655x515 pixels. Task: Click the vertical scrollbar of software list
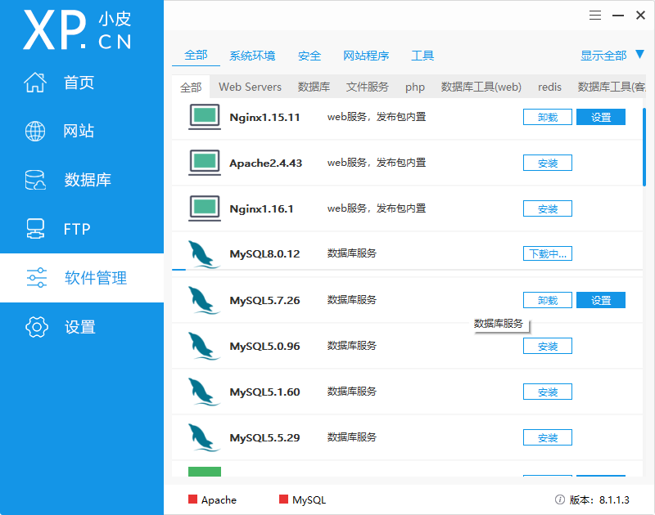pyautogui.click(x=644, y=147)
